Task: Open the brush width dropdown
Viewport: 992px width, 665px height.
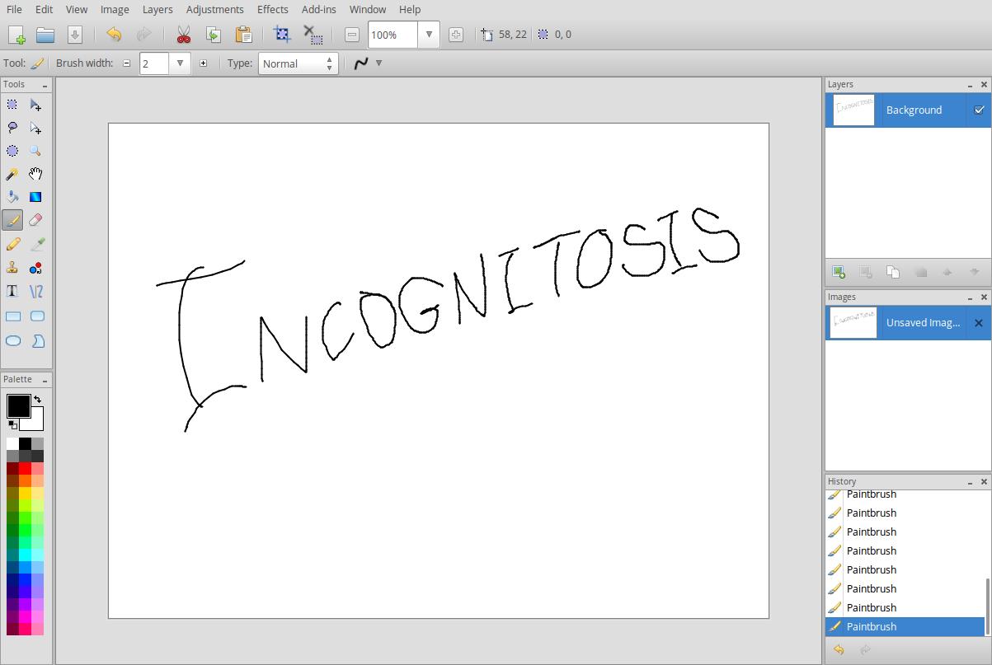Action: coord(180,63)
